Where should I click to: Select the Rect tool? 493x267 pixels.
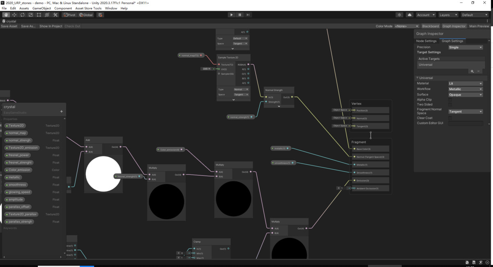click(38, 14)
